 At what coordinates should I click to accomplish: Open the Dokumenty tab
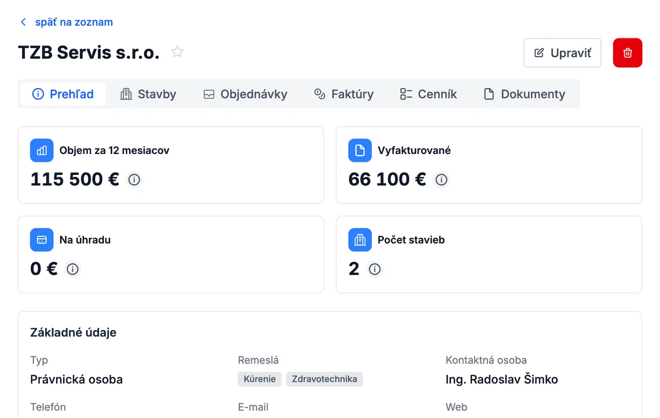524,94
